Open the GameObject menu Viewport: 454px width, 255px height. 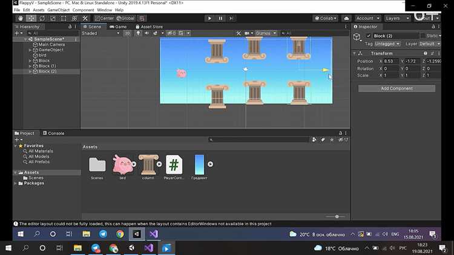pyautogui.click(x=59, y=10)
